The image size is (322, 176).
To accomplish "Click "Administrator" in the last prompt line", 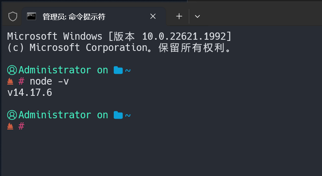I will (55, 115).
